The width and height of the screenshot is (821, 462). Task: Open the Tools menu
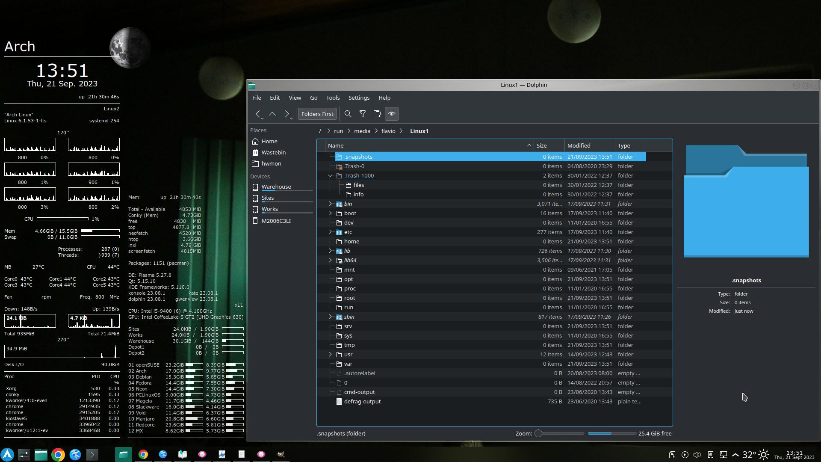click(x=333, y=98)
